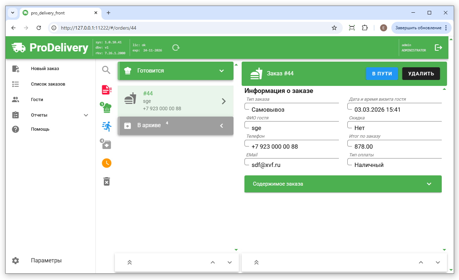Click the search magnifier icon in order filters
Screen dimensions: 459x280
tap(106, 70)
